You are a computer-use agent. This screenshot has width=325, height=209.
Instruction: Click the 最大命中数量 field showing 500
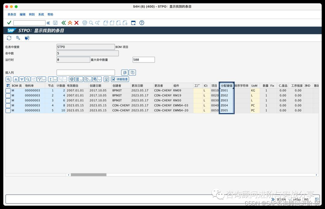(x=144, y=60)
